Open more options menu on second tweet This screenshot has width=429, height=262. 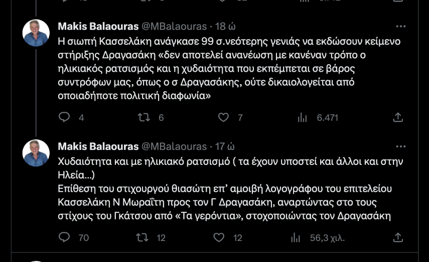pos(400,146)
